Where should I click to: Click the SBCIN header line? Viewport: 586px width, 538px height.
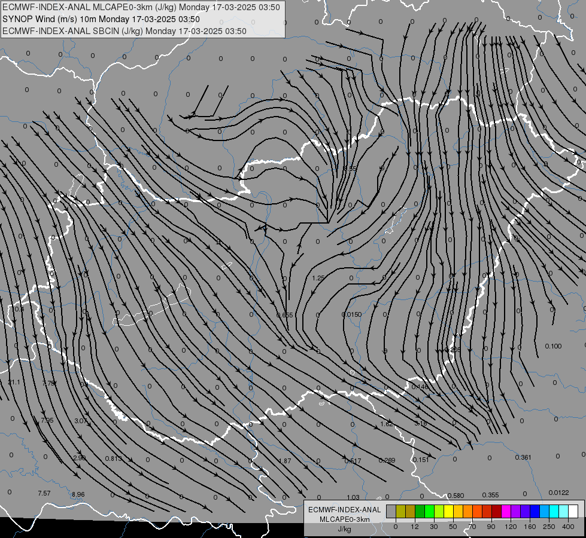pos(125,31)
